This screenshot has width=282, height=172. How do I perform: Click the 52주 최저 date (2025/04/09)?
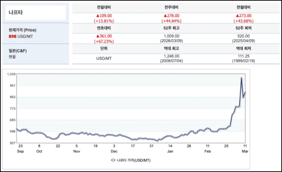[x=243, y=41]
